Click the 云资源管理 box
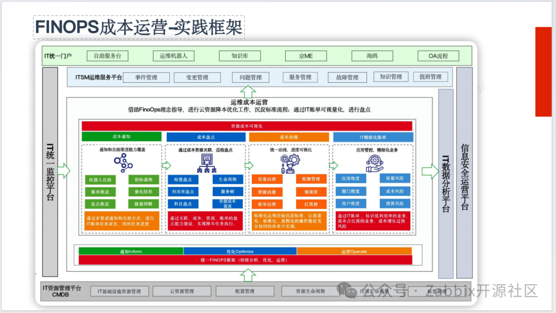 182,291
